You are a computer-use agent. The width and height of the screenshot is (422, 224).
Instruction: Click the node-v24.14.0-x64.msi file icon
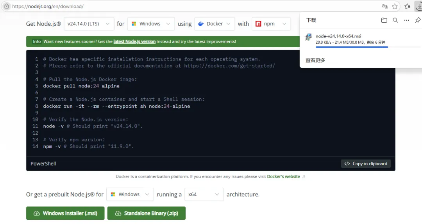[308, 37]
